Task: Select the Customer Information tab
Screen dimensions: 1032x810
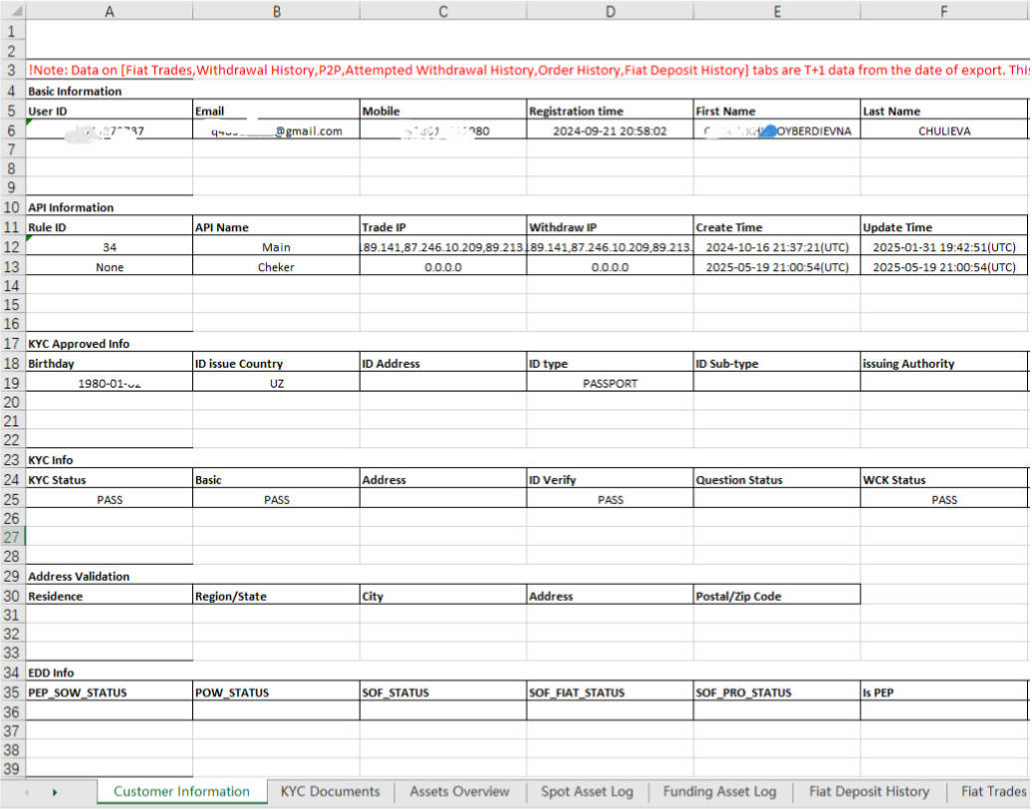Action: (x=181, y=791)
